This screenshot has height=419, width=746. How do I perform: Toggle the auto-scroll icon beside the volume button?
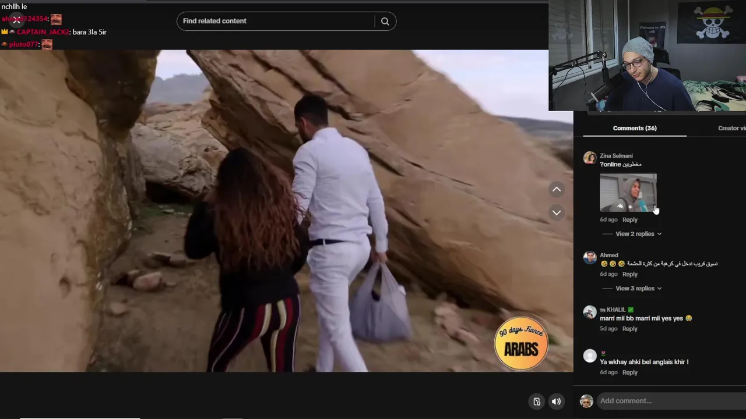[x=537, y=401]
